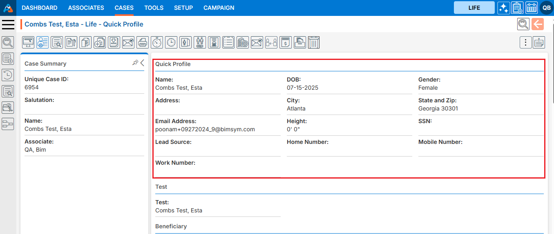Open the stopwatch icon in the toolbar
The image size is (554, 234).
click(157, 42)
